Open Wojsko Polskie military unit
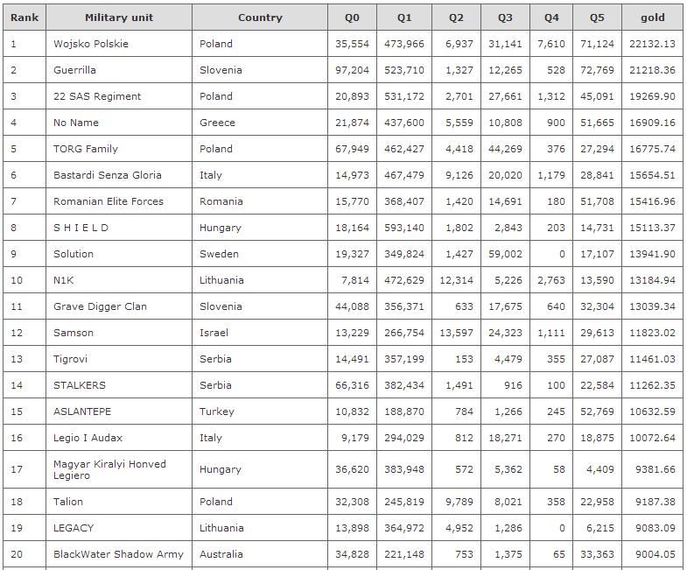Viewport: 687px width, 570px height. [x=91, y=44]
